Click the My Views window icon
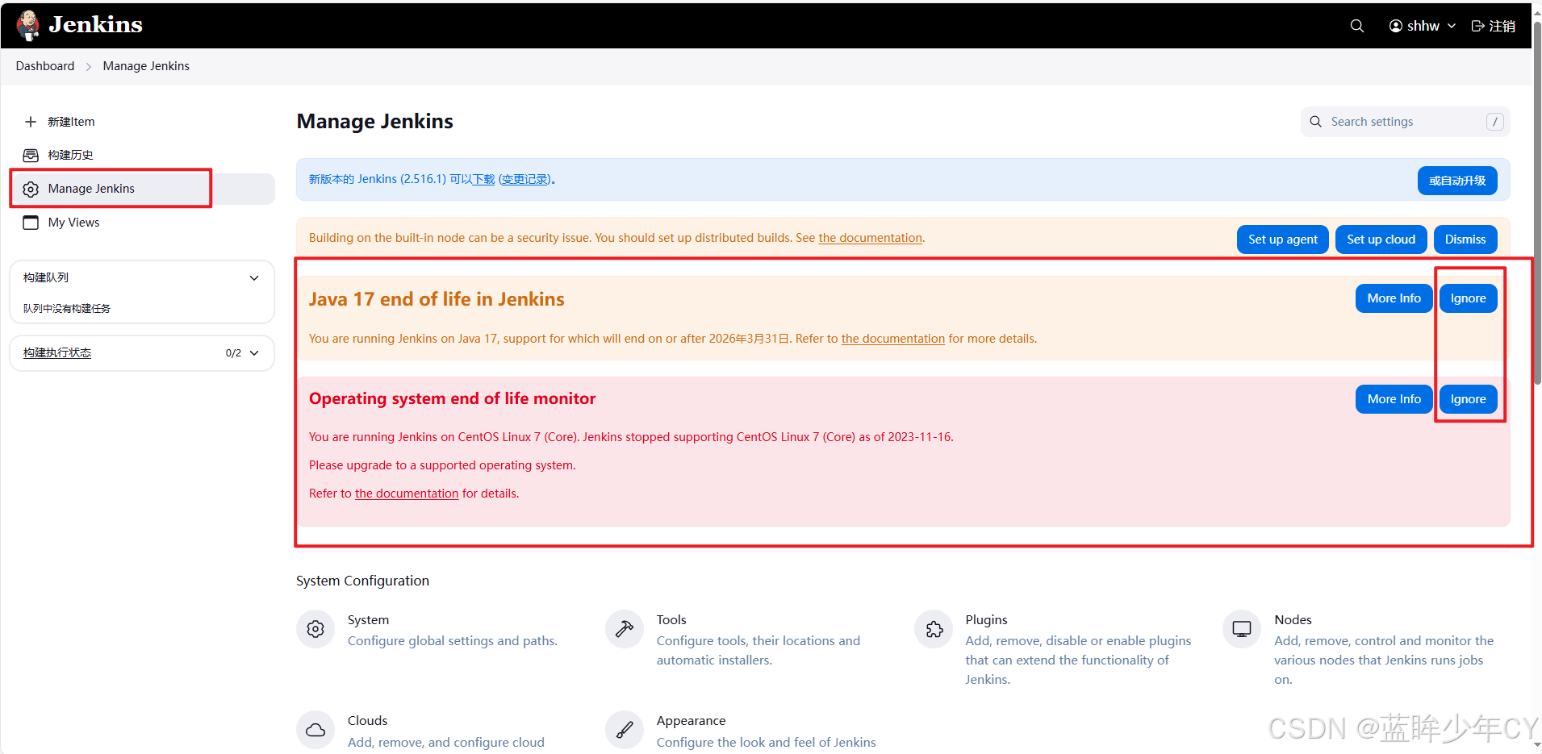Screen dimensions: 1542x754 pyautogui.click(x=31, y=223)
